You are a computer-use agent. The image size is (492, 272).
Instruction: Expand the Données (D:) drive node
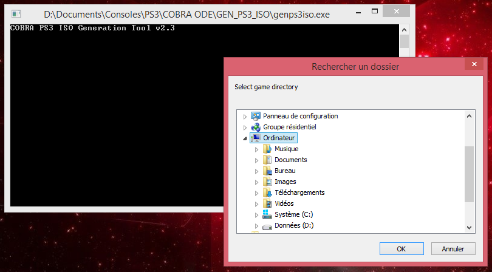tap(257, 226)
